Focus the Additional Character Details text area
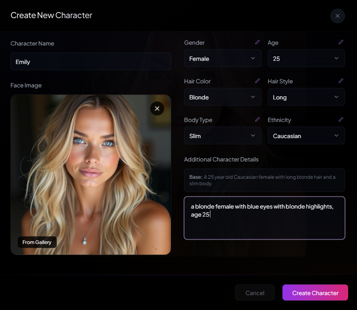 tap(264, 225)
